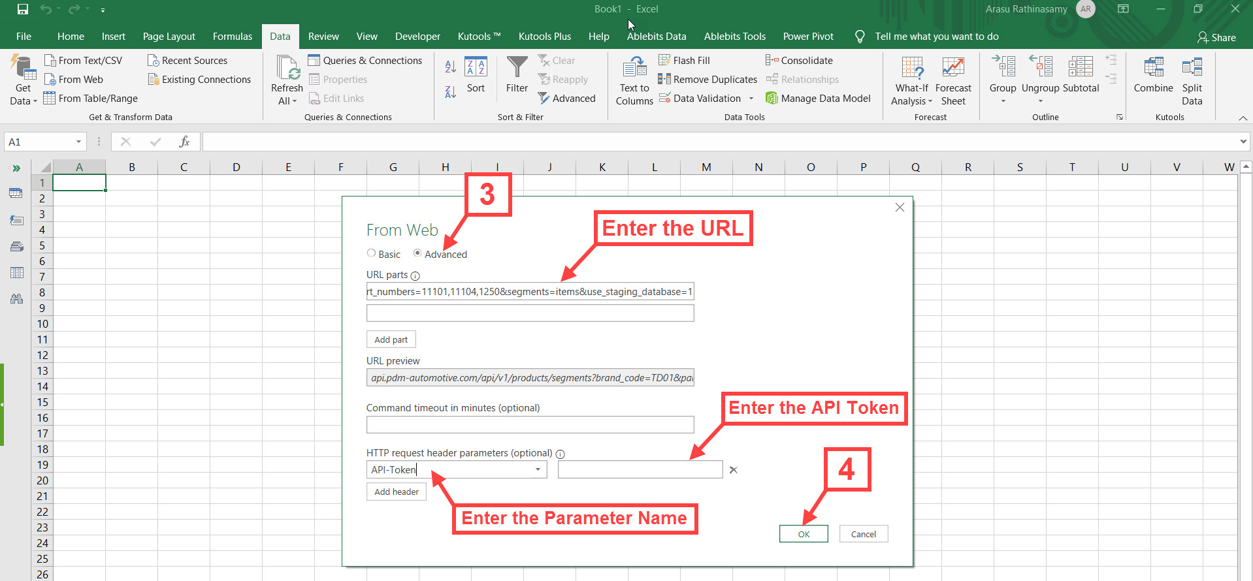The height and width of the screenshot is (581, 1253).
Task: Launch Text to Columns wizard
Action: 634,80
